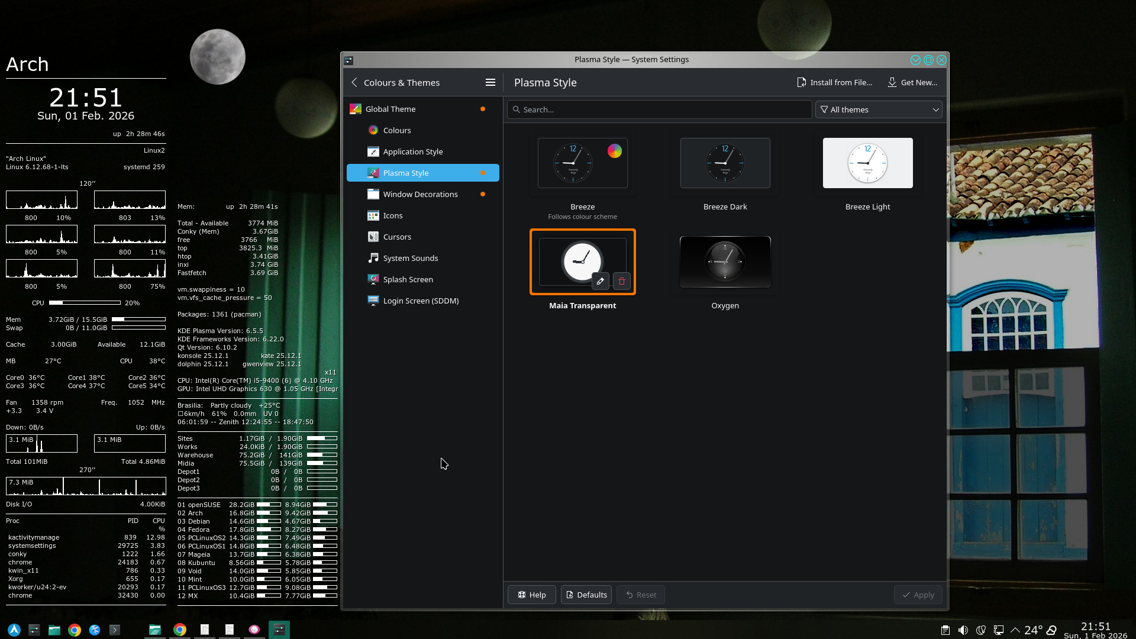
Task: Select the Global Theme category
Action: (x=390, y=109)
